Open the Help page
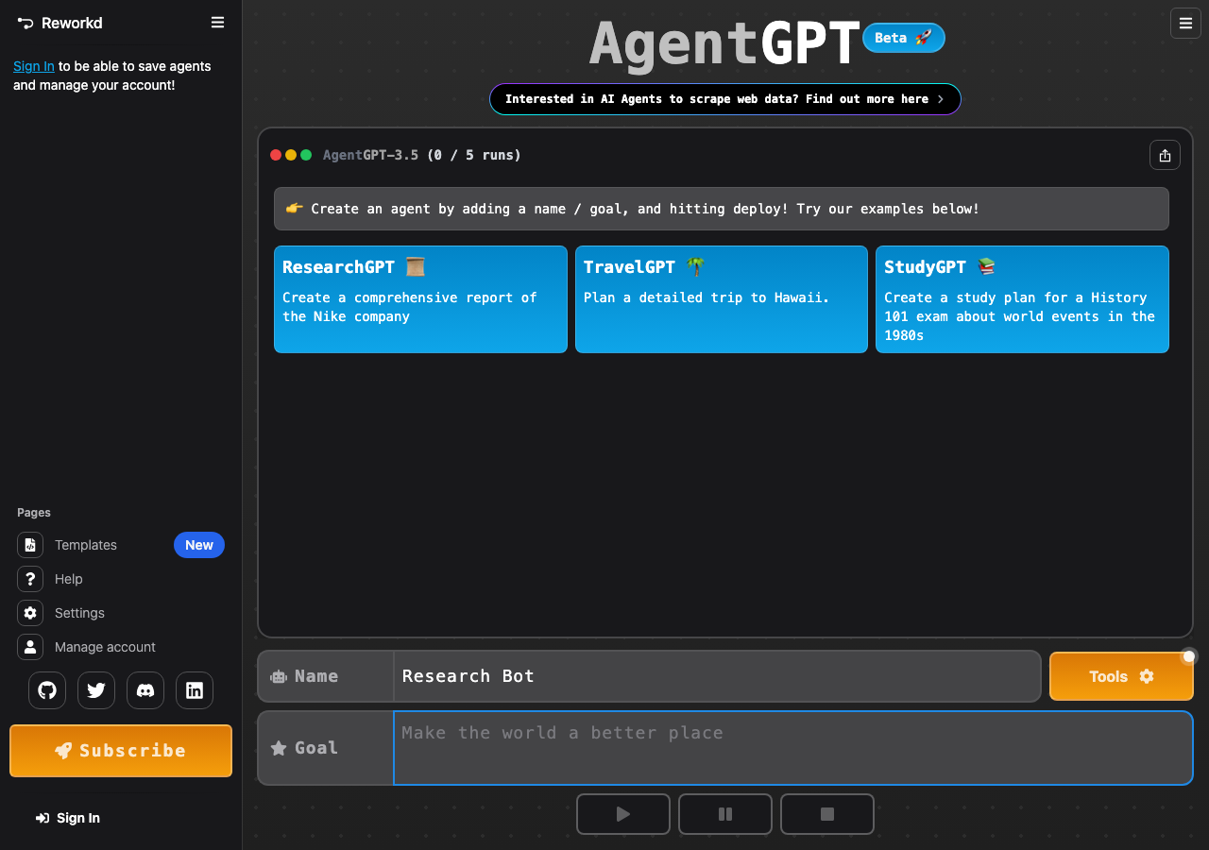The height and width of the screenshot is (850, 1209). click(x=121, y=579)
